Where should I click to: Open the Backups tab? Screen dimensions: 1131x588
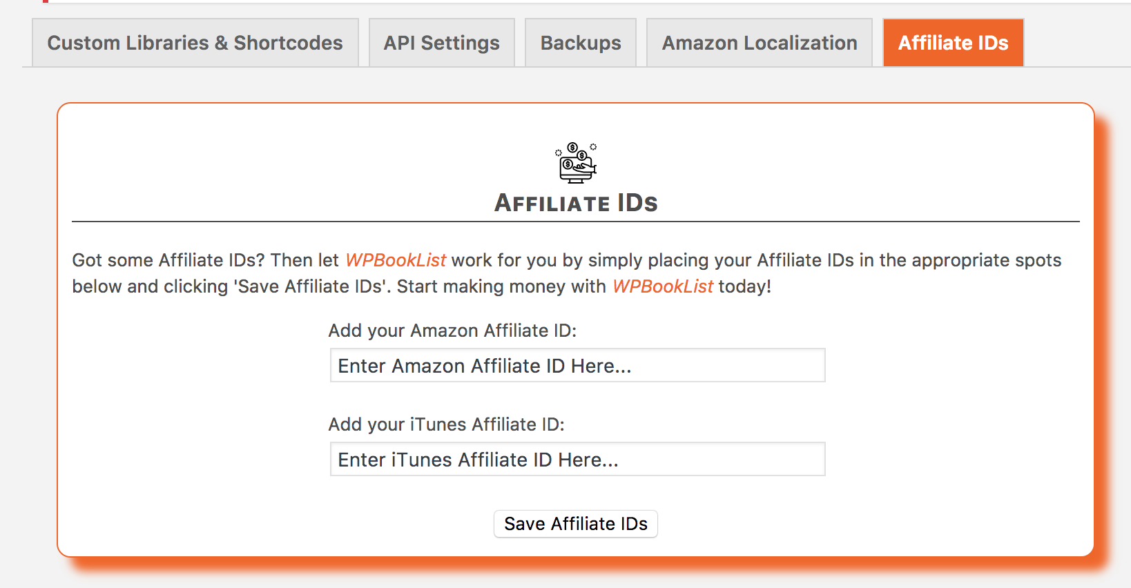[x=580, y=43]
